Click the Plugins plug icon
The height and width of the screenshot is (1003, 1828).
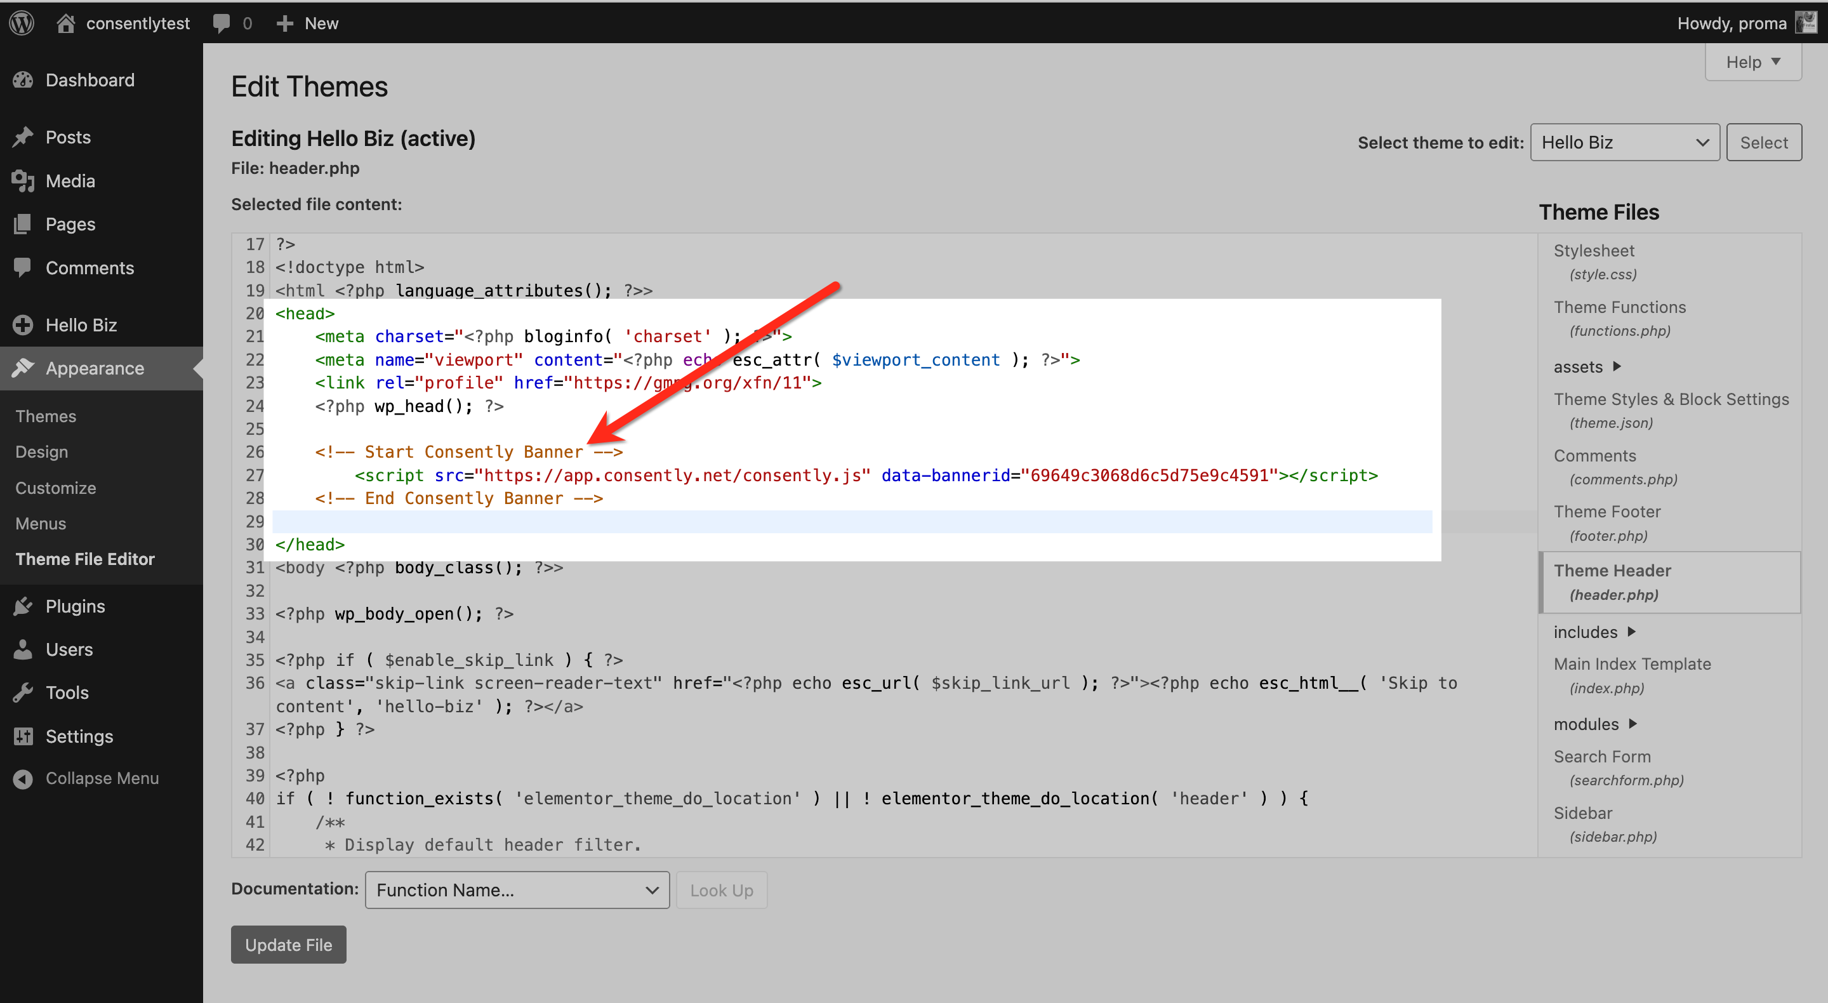23,606
